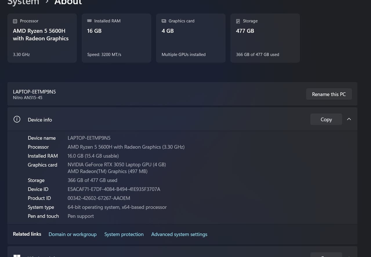Viewport: 371px width, 257px height.
Task: Open the Graphics card summary card
Action: (x=191, y=38)
